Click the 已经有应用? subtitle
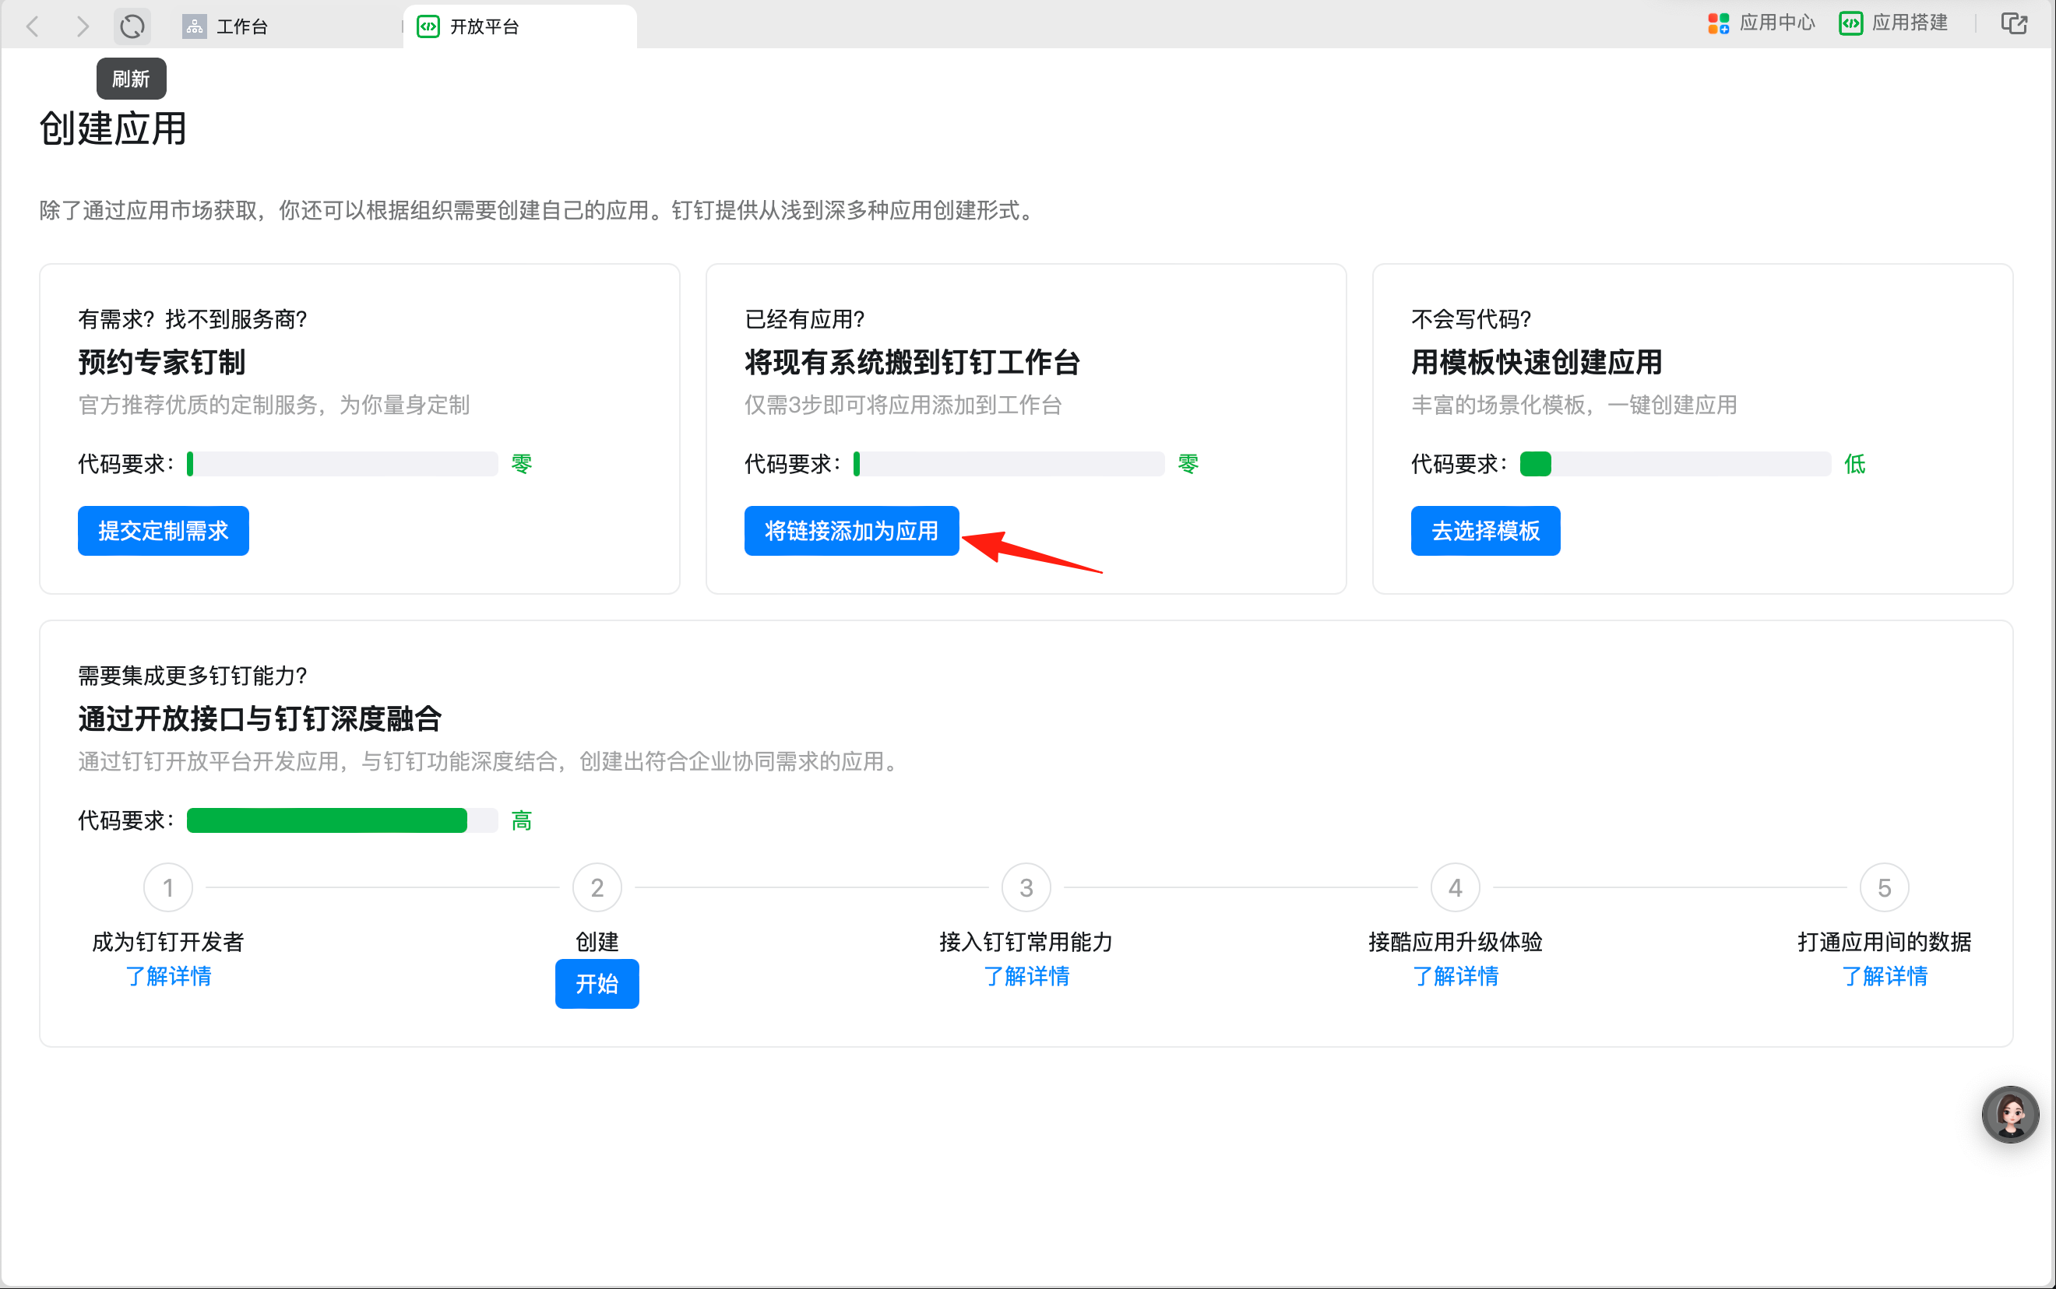The image size is (2056, 1289). [x=804, y=319]
